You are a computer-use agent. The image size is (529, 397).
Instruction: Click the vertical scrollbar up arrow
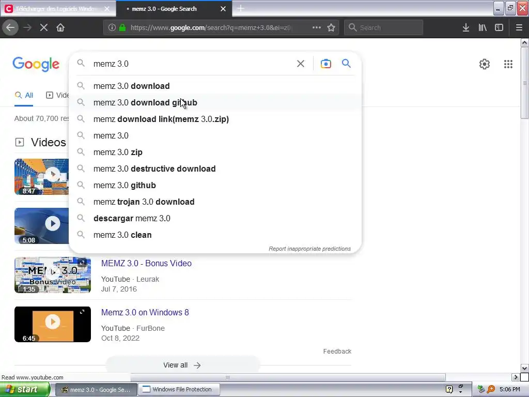(x=524, y=42)
